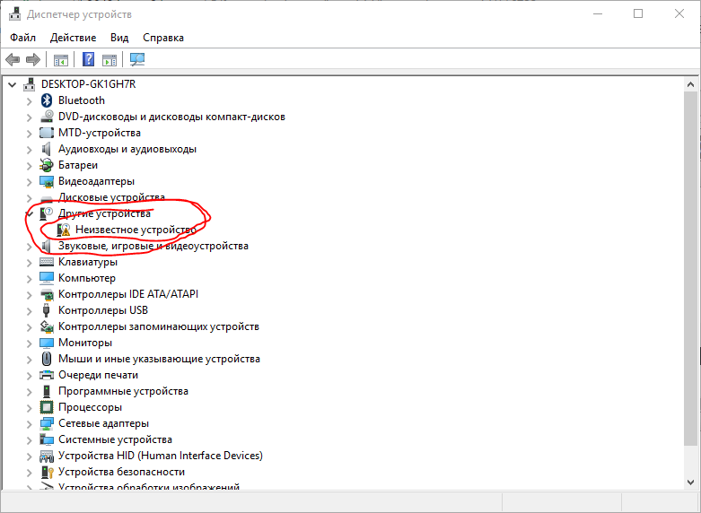Click the Мониторы category icon
This screenshot has height=513, width=701.
(47, 343)
